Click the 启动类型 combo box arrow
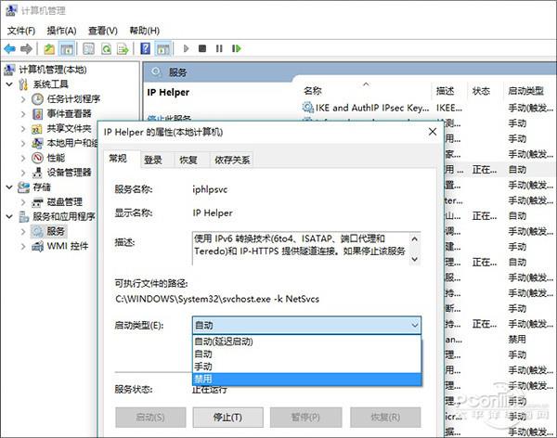Image resolution: width=557 pixels, height=438 pixels. pyautogui.click(x=412, y=325)
